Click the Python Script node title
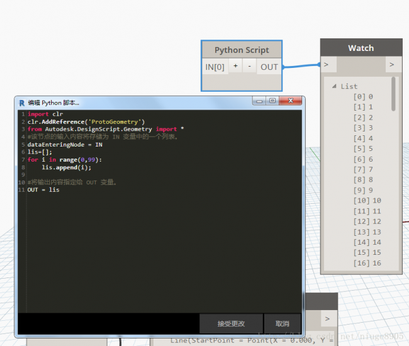 (x=242, y=50)
